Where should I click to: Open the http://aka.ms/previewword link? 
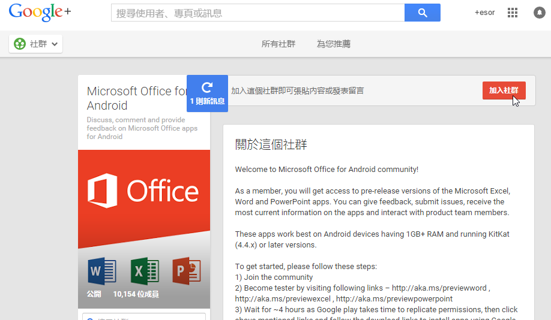[439, 288]
